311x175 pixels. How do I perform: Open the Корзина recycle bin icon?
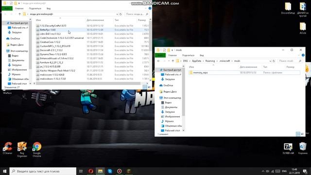click(x=303, y=148)
